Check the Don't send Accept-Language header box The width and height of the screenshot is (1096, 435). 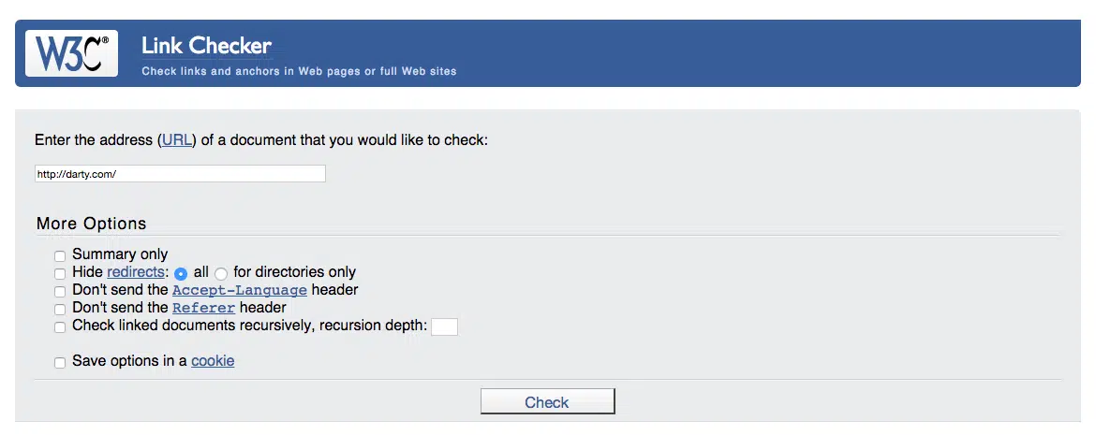pyautogui.click(x=60, y=291)
